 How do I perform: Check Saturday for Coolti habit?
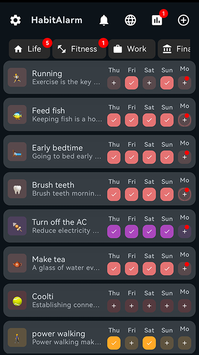tap(149, 306)
